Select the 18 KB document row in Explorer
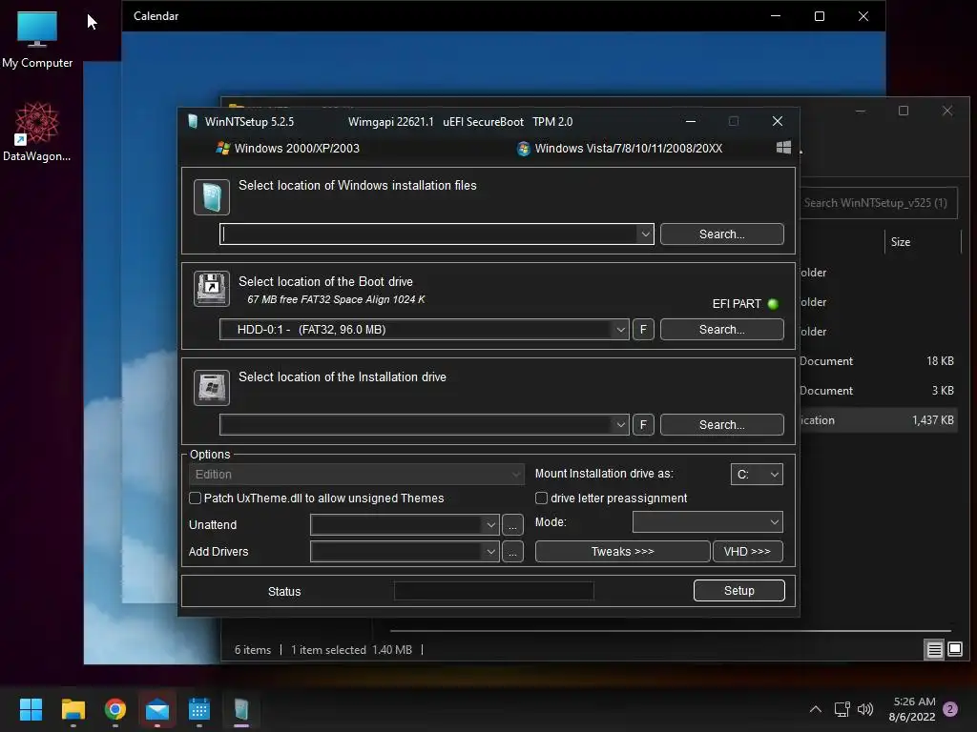Viewport: 977px width, 732px height. (x=878, y=361)
